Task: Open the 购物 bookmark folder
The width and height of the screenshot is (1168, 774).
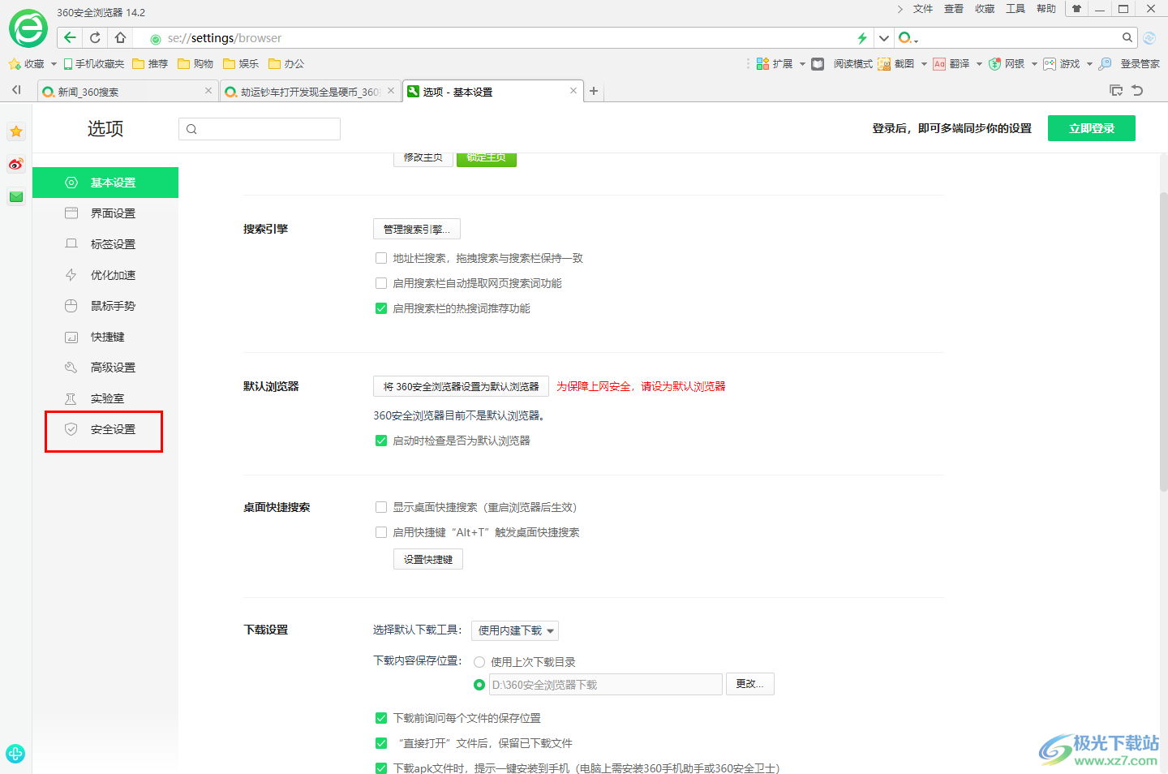Action: pyautogui.click(x=195, y=63)
